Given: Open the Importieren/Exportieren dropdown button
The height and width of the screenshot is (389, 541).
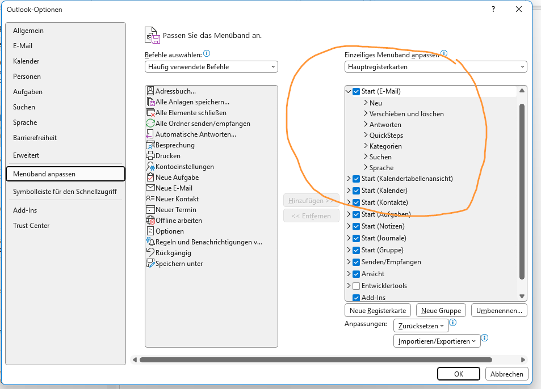Looking at the screenshot, I should [x=437, y=341].
